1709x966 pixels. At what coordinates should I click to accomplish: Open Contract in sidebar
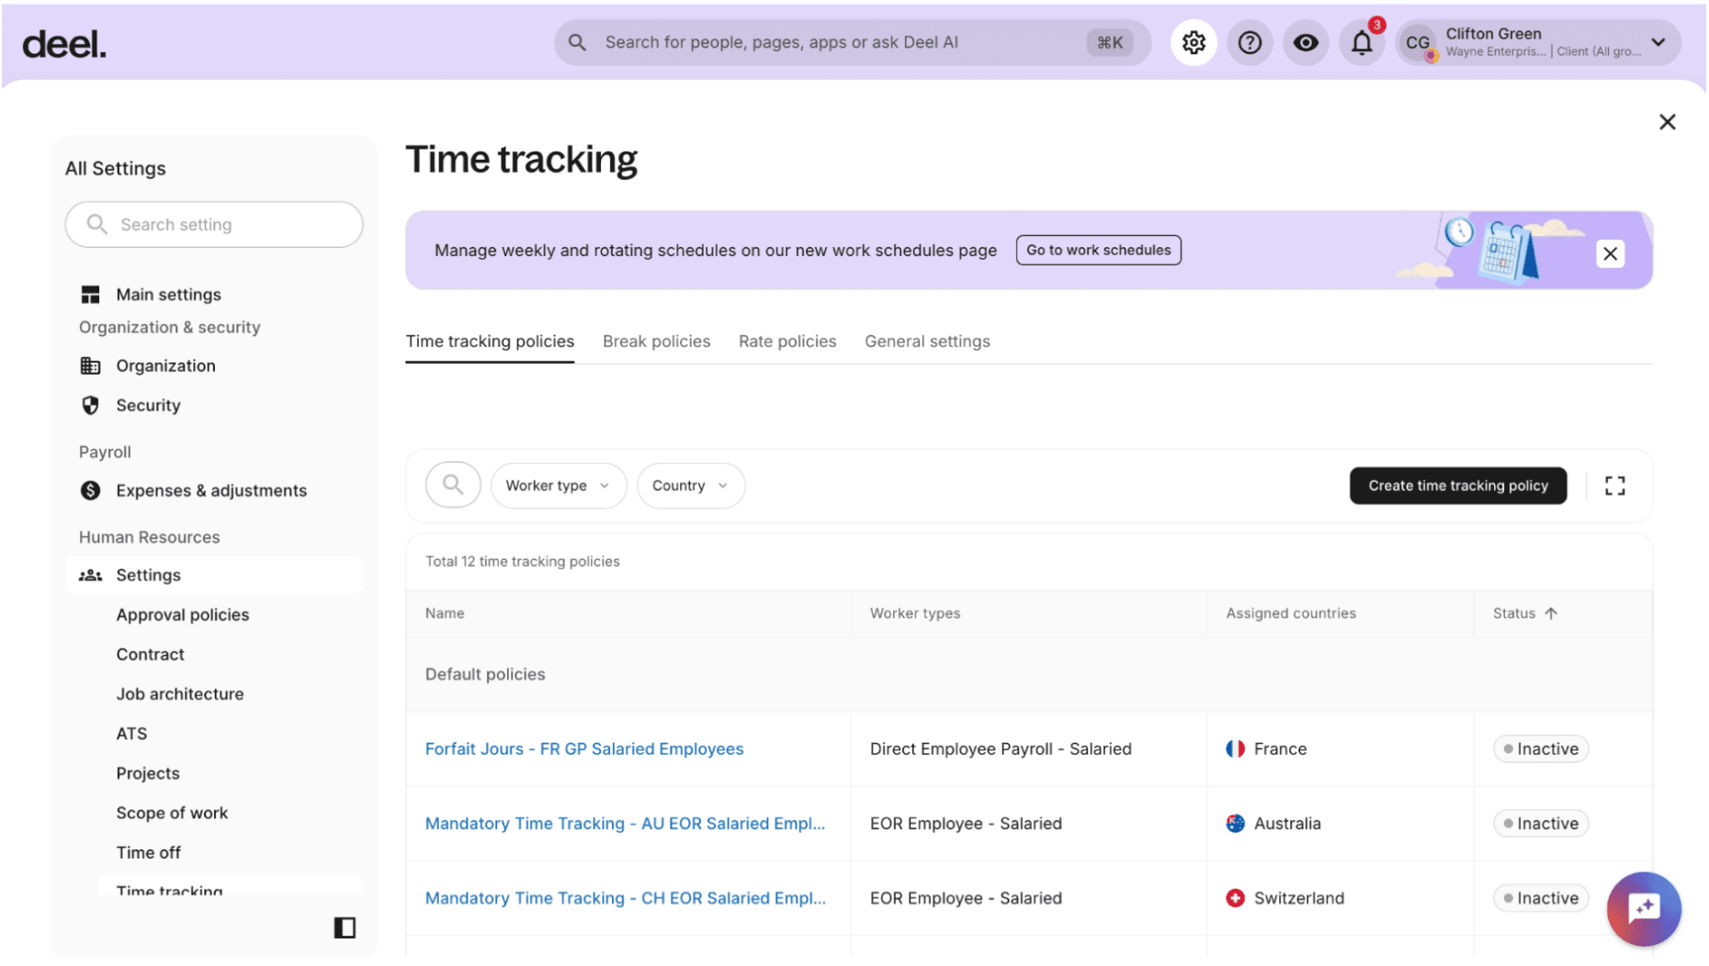150,655
